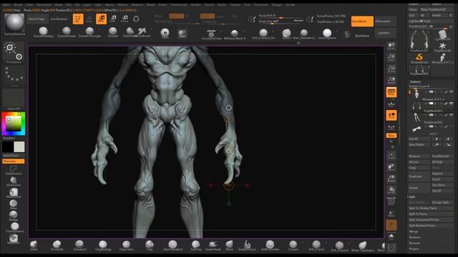The image size is (458, 257).
Task: Expand the Project section
Action: pos(414,249)
